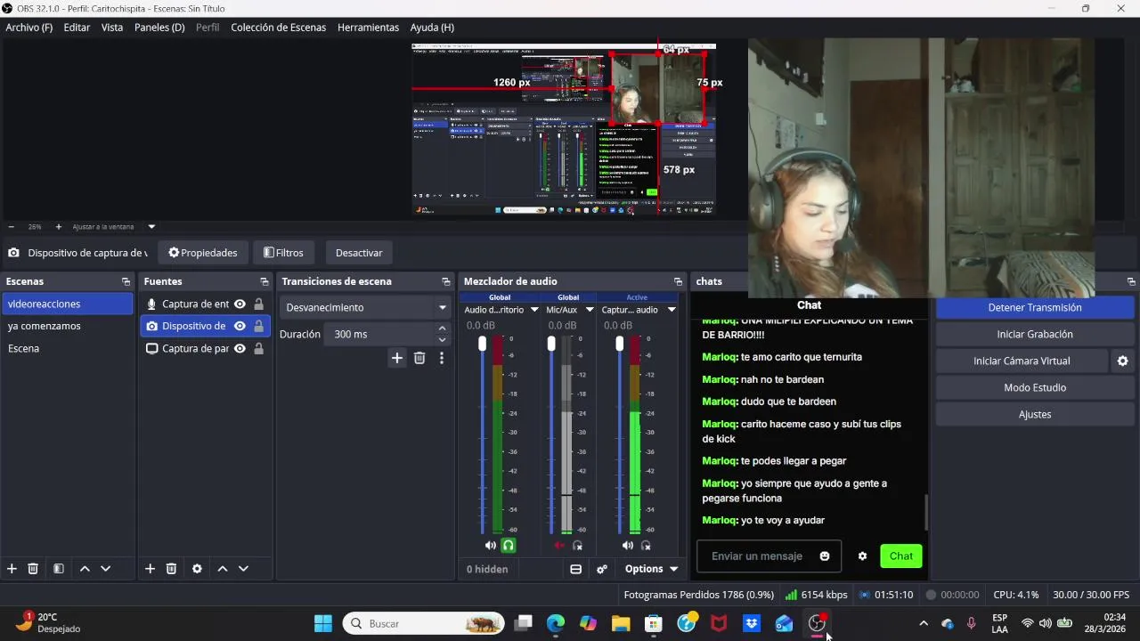This screenshot has width=1140, height=641.
Task: Delete the selected scene with trash icon
Action: coord(33,569)
